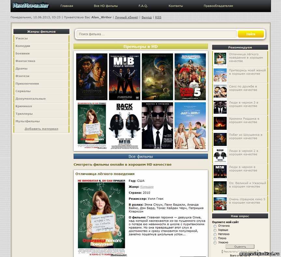Click recommended thumbnail for Люди в черном 3
281x257 pixels.
coord(220,107)
